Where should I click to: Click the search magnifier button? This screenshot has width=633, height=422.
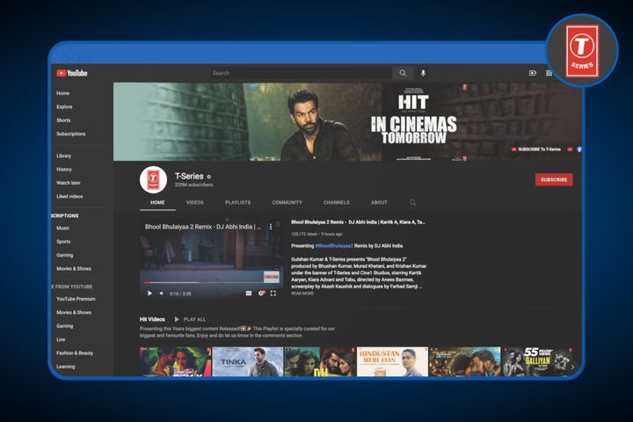tap(403, 73)
